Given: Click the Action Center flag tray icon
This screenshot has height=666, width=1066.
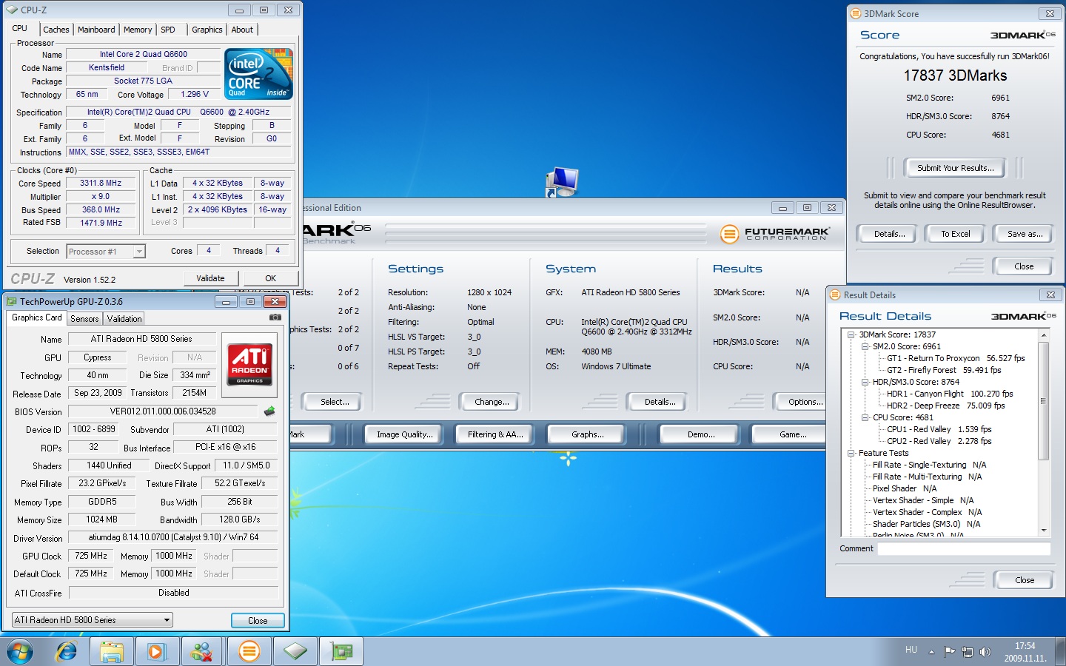Looking at the screenshot, I should (x=949, y=652).
